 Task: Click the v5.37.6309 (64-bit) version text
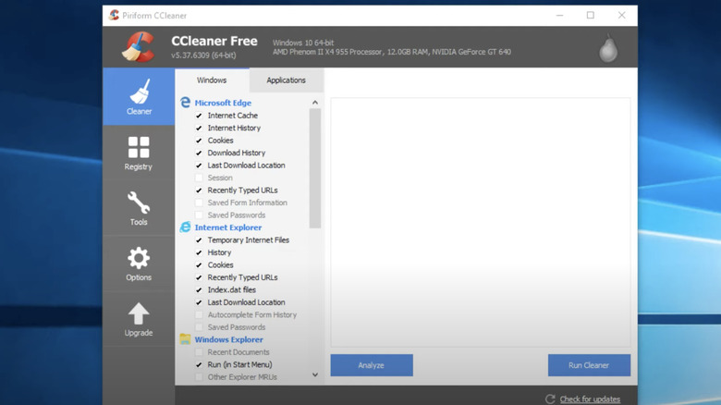pyautogui.click(x=203, y=55)
